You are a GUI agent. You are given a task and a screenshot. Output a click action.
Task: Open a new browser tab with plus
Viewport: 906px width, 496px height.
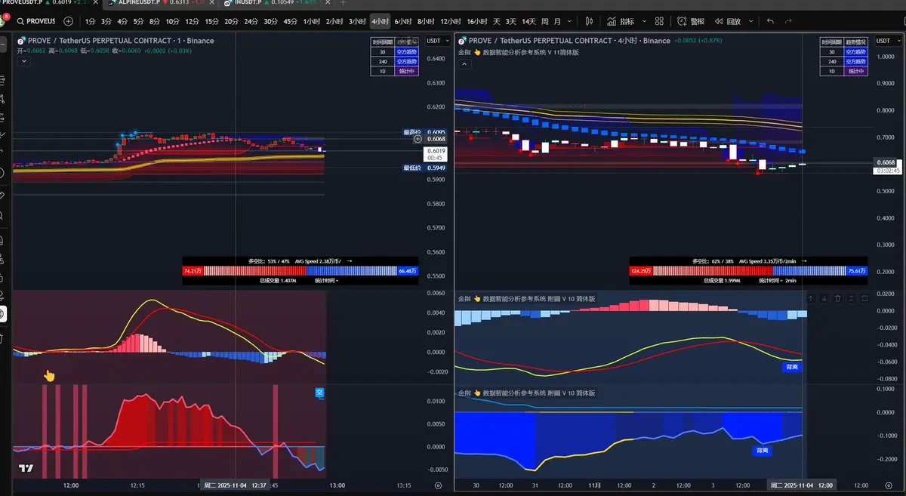click(x=344, y=3)
